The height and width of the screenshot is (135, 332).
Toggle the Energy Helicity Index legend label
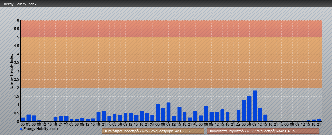[41, 129]
